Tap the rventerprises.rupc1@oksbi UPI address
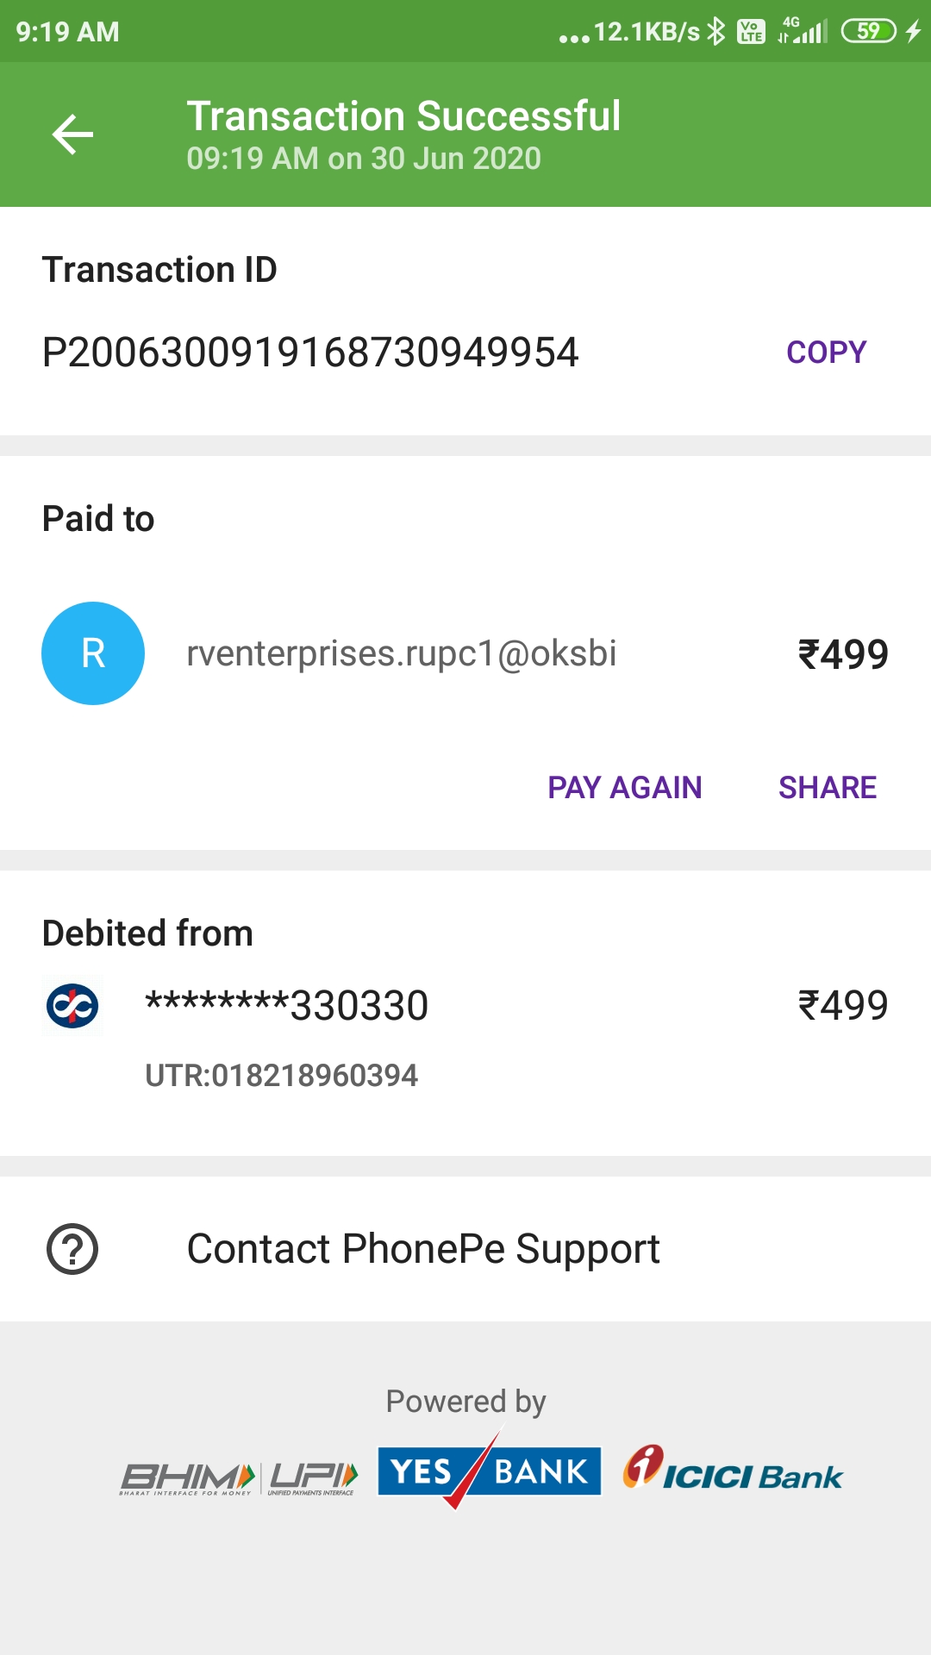Viewport: 931px width, 1655px height. (x=402, y=653)
